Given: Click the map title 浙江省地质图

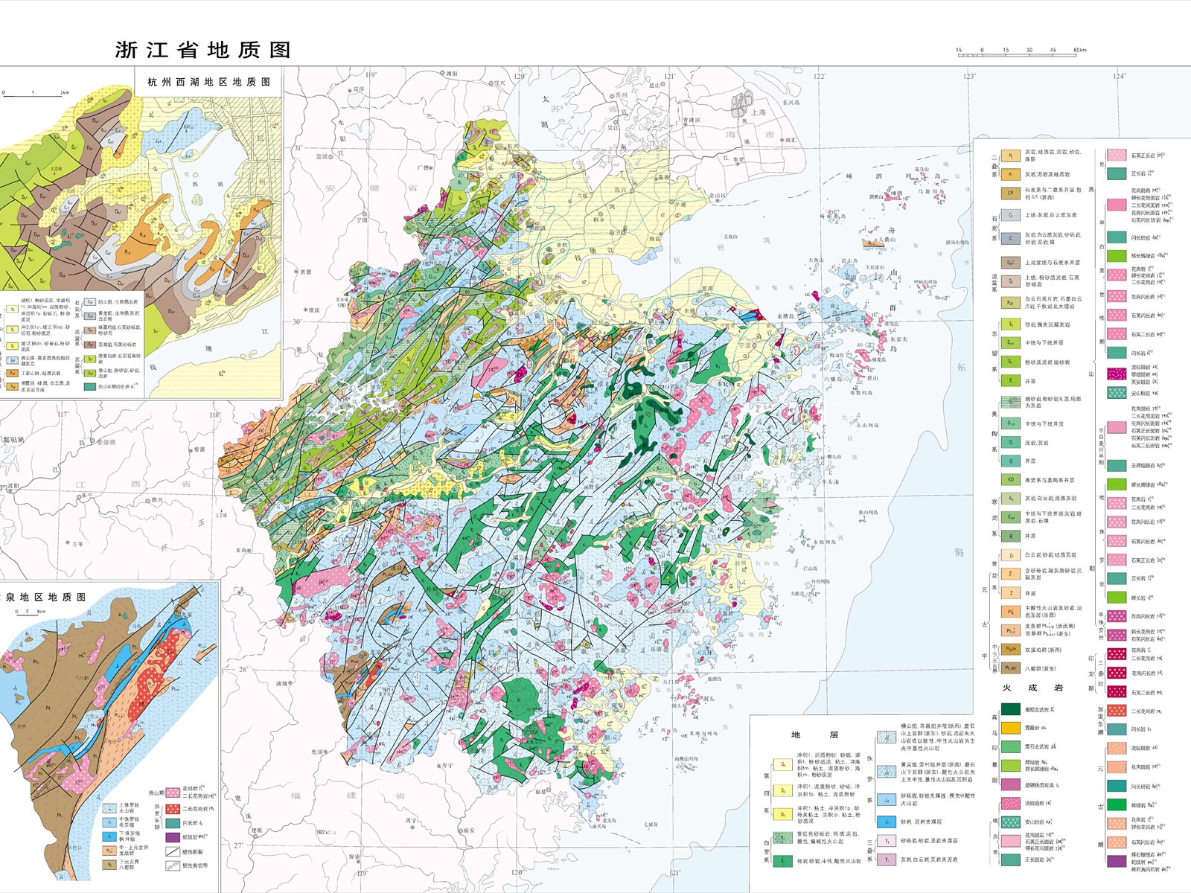Looking at the screenshot, I should click(x=202, y=50).
